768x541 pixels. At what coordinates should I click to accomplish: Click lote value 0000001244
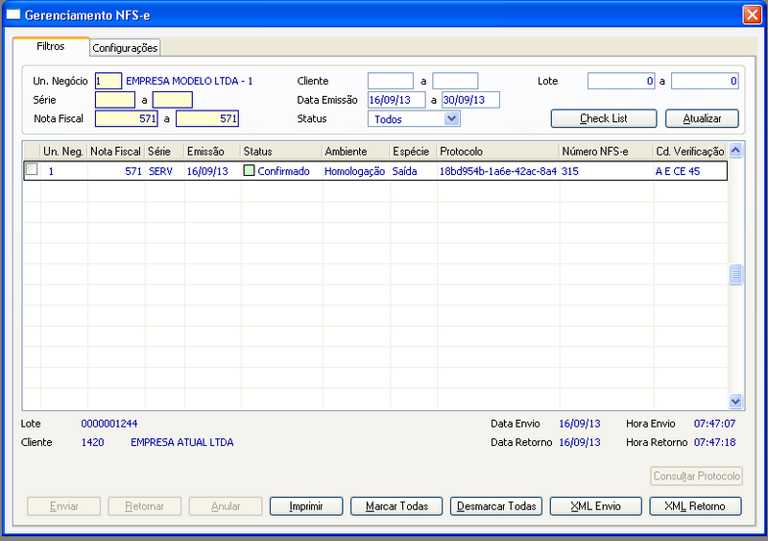point(109,424)
